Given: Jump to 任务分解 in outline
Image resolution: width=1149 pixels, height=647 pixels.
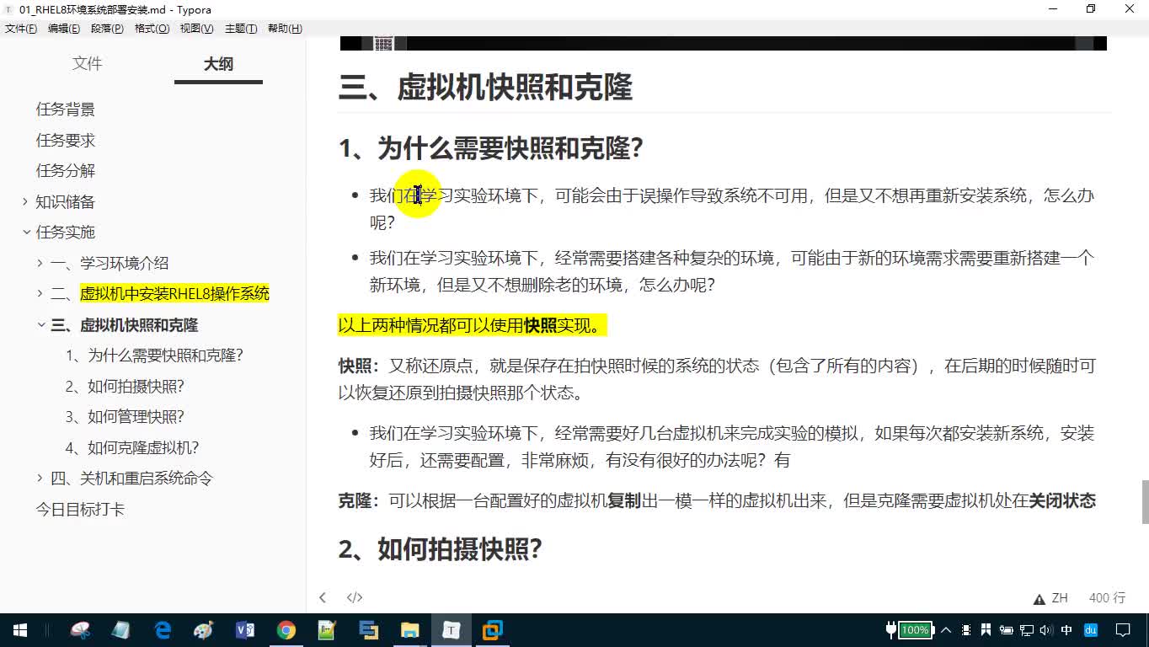Looking at the screenshot, I should tap(66, 170).
